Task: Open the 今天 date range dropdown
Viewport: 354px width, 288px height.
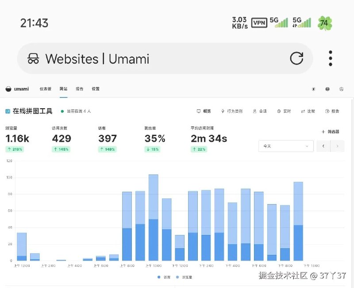Action: click(x=285, y=146)
